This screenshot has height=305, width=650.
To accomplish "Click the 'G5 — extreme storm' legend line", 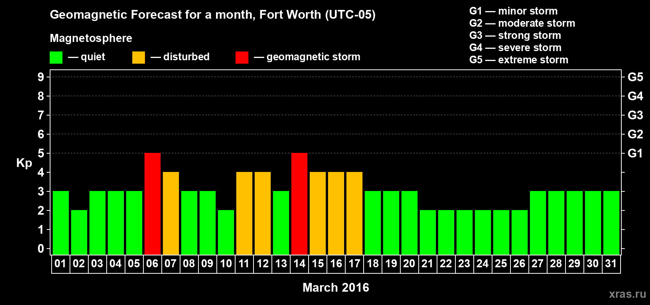I will (x=519, y=60).
